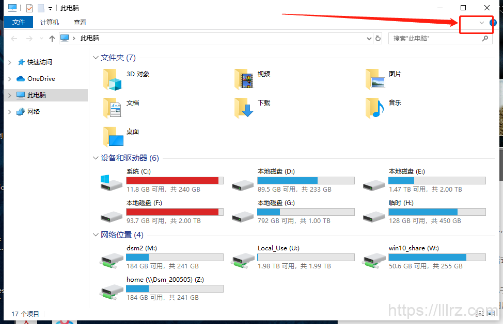This screenshot has height=324, width=503.
Task: Switch to large icons view in status bar
Action: [x=491, y=314]
